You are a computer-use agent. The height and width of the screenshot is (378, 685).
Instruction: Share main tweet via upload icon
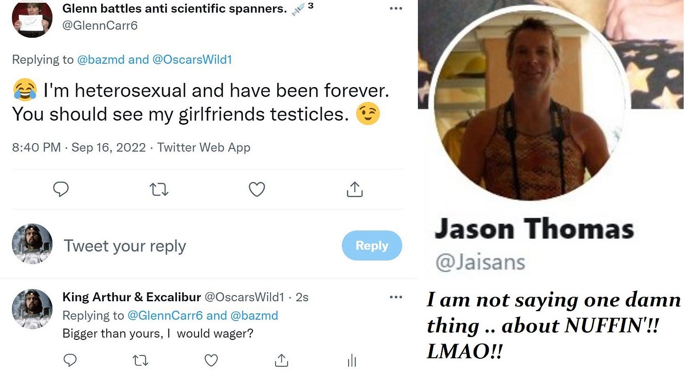click(355, 189)
